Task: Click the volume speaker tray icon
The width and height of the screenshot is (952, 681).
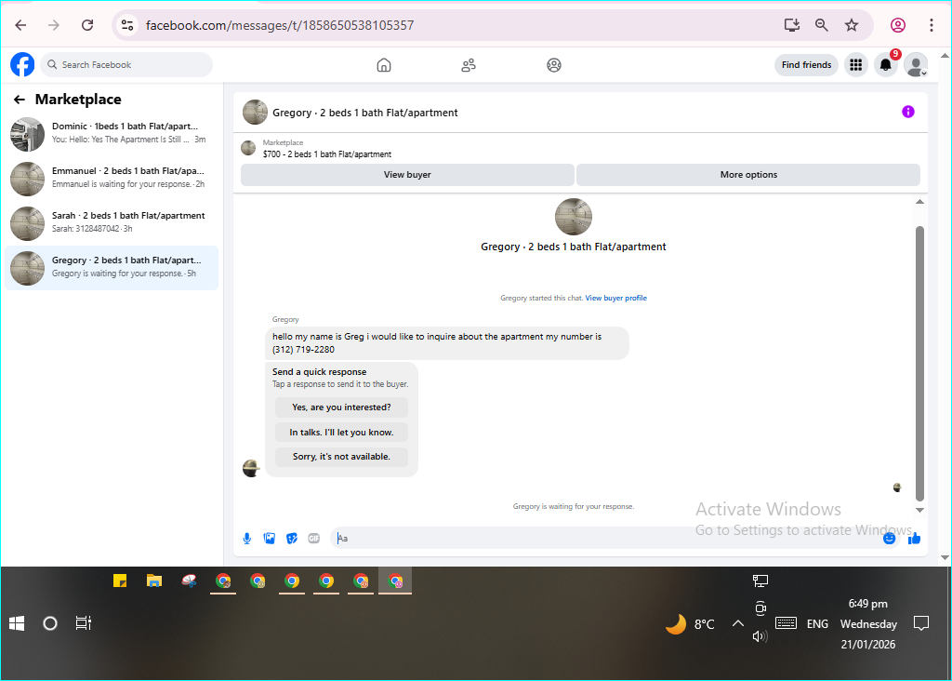Action: click(x=760, y=636)
